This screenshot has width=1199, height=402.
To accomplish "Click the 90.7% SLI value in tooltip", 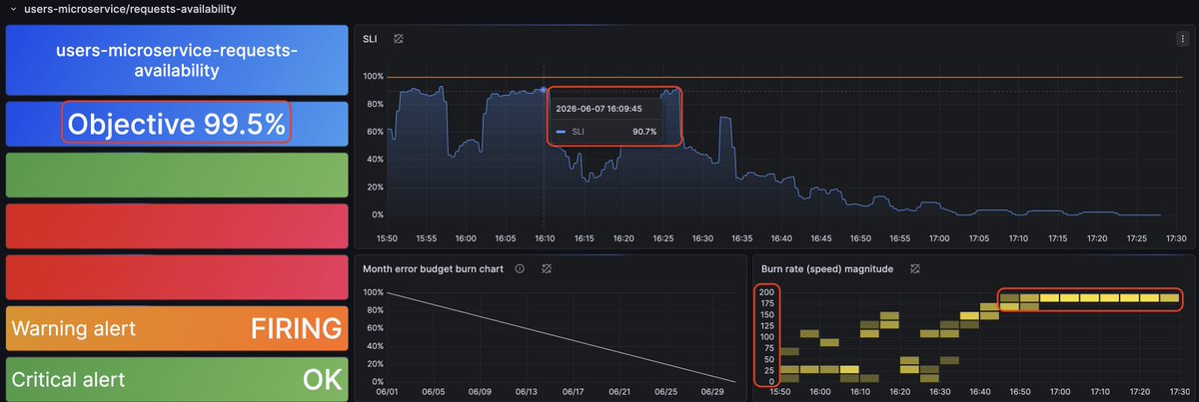I will [x=644, y=132].
